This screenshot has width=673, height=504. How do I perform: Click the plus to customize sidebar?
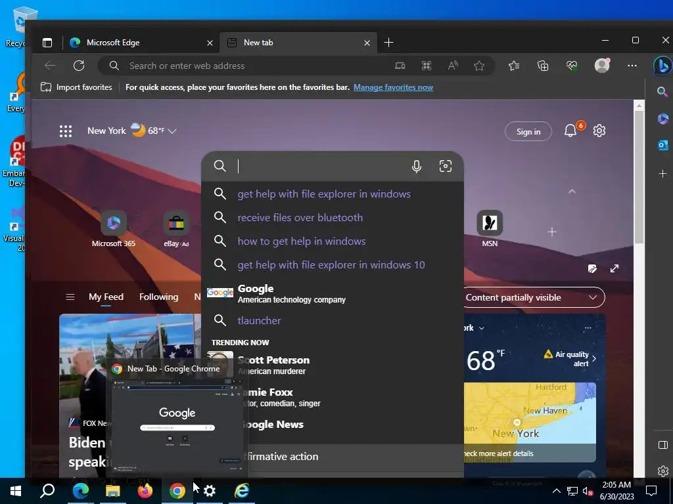662,173
